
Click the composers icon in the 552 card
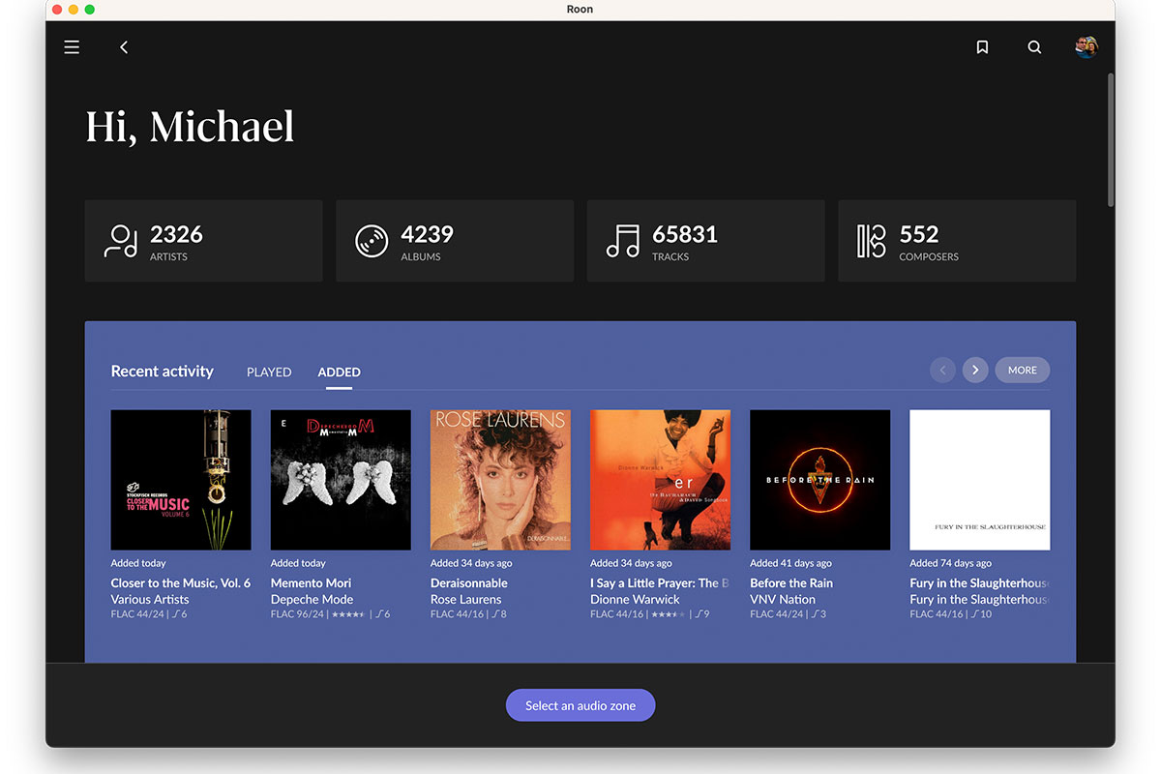872,241
